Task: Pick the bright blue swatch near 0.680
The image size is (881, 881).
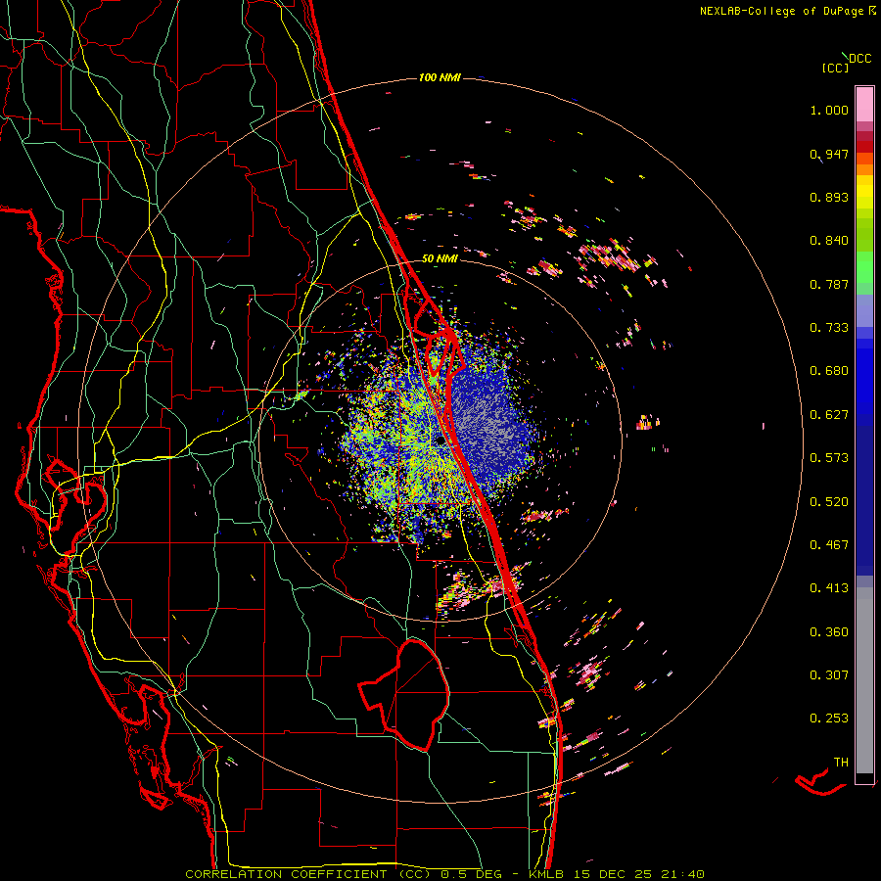Action: coord(864,377)
